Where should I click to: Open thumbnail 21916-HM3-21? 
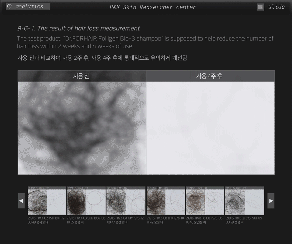click(x=244, y=201)
